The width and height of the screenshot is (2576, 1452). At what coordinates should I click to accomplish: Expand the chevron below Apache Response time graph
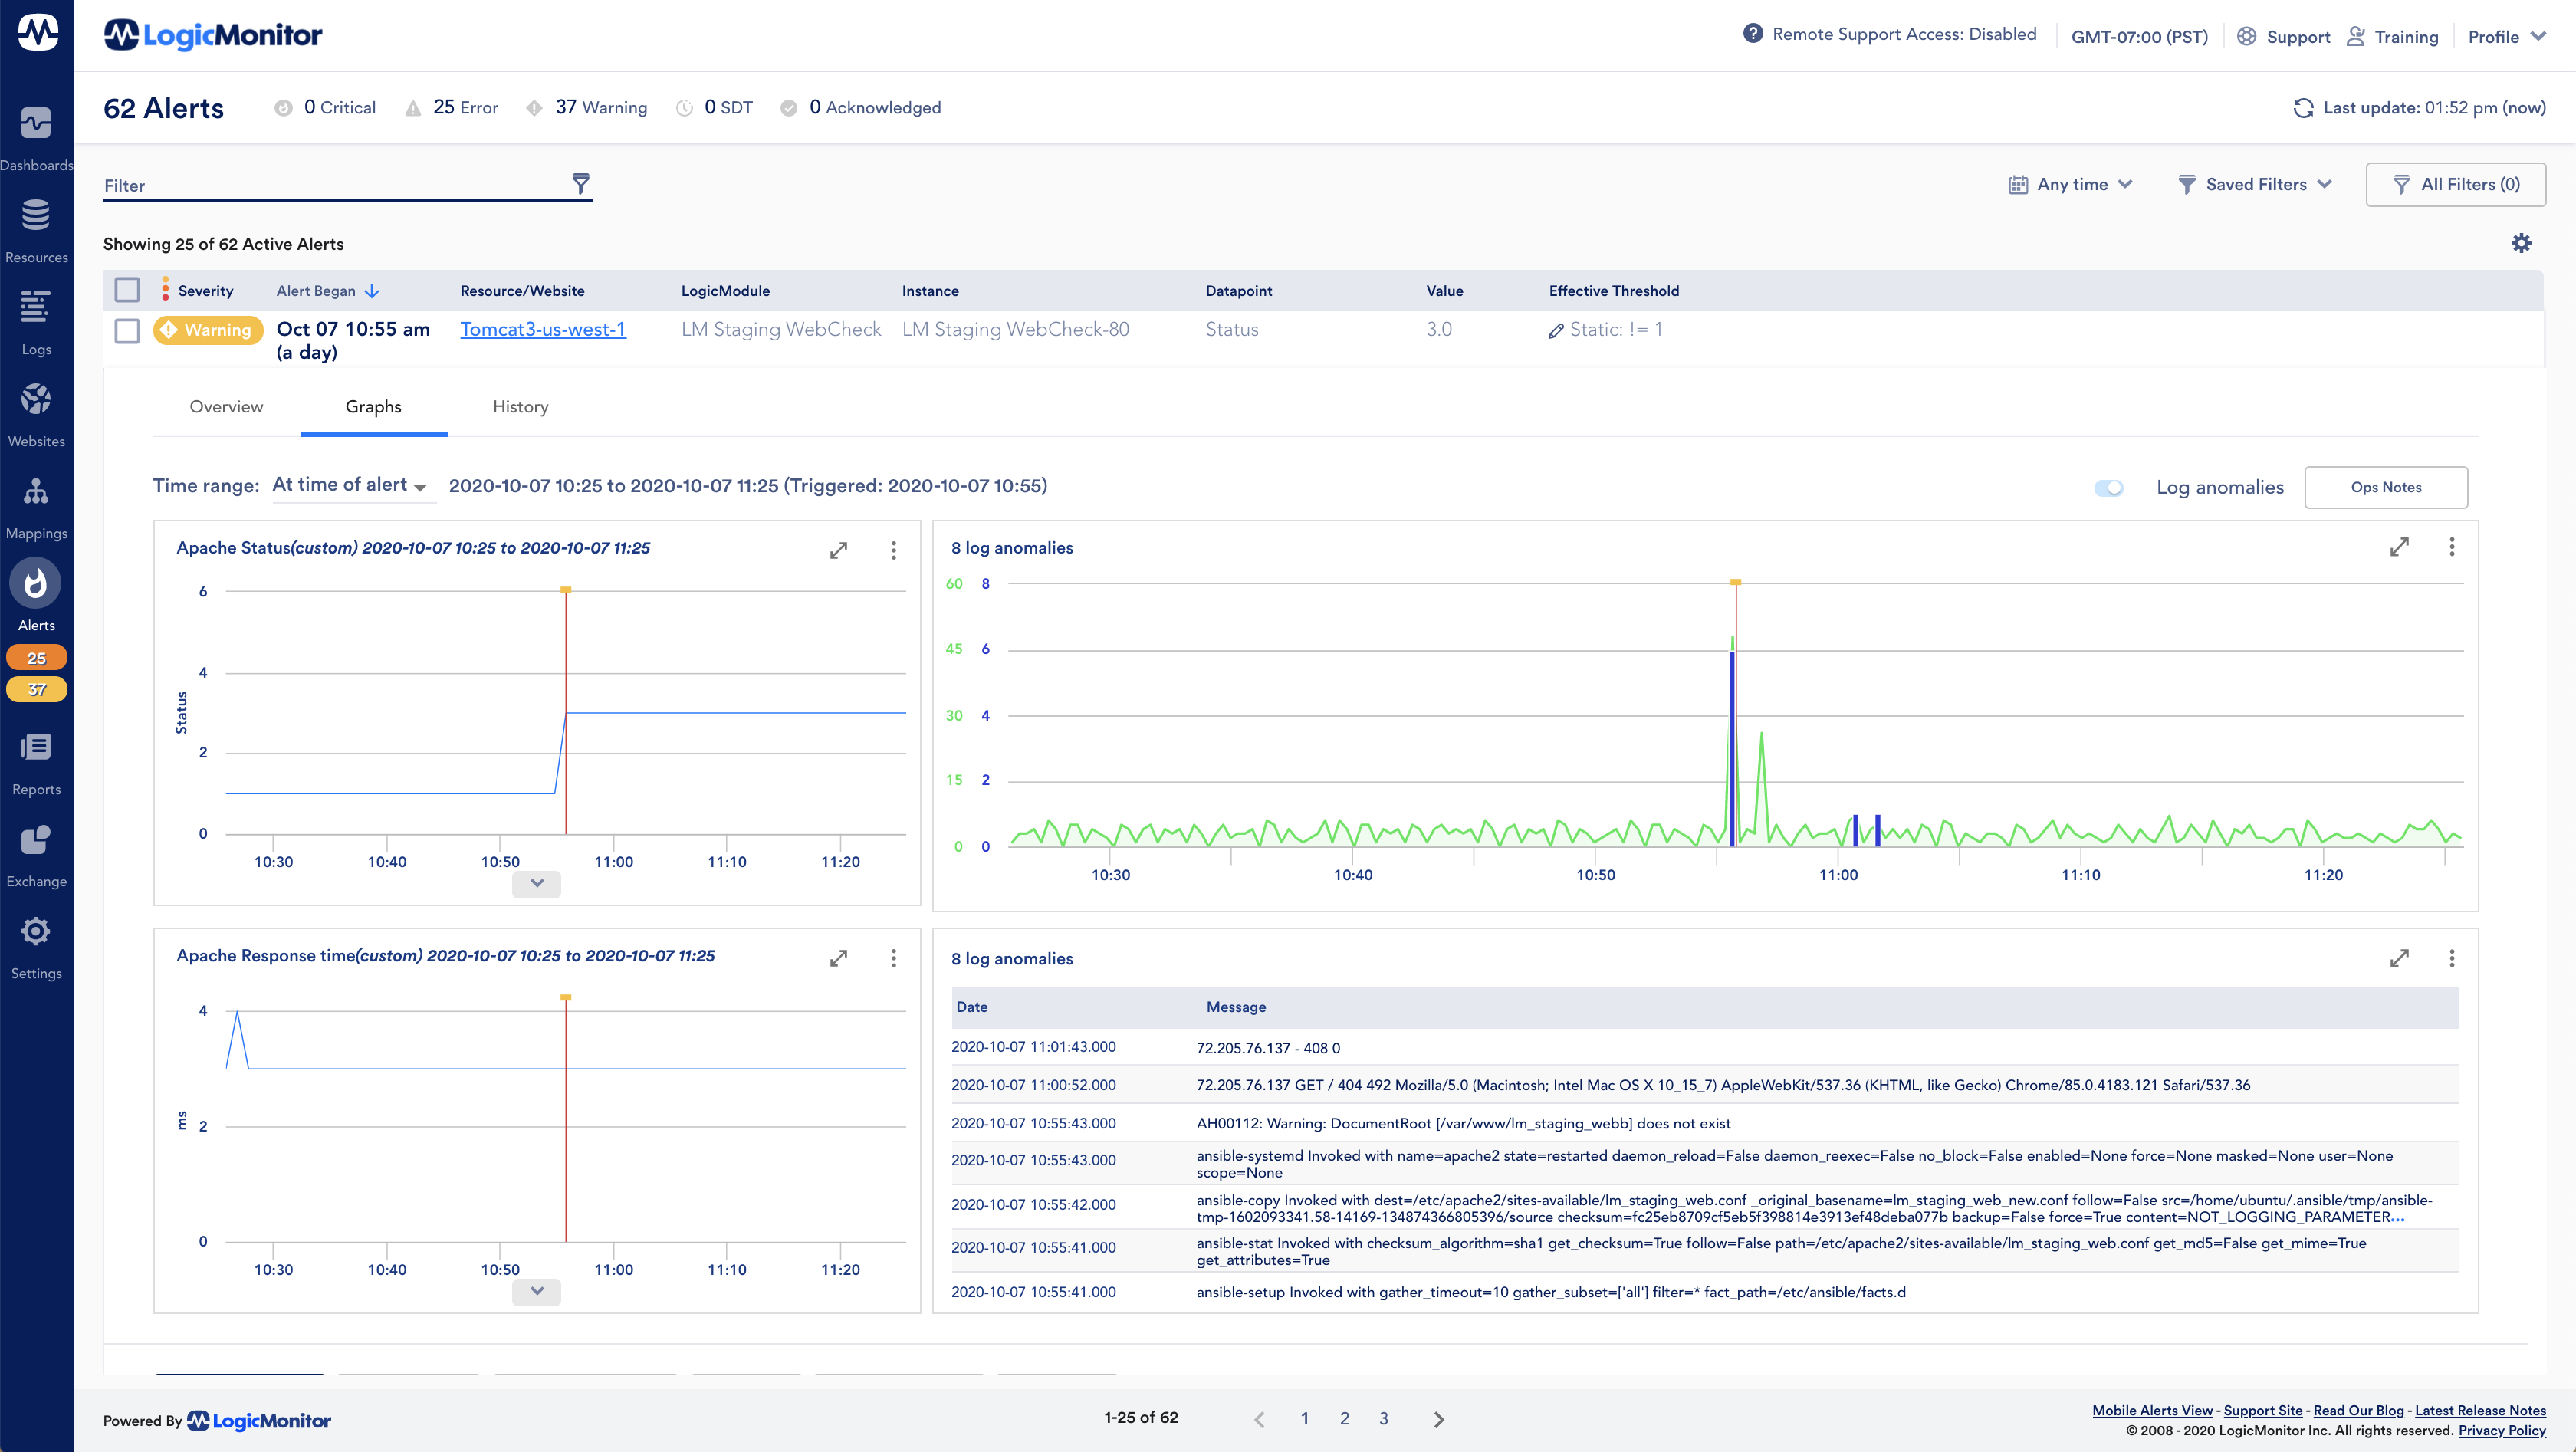(x=536, y=1291)
